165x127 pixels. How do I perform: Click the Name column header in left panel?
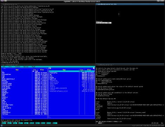17,70
